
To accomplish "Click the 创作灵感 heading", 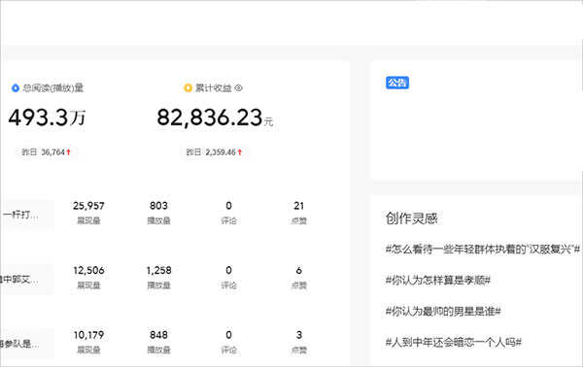I will pos(412,218).
